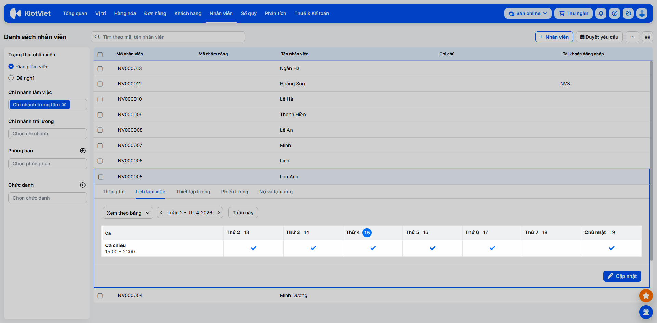Open the column display options icon

click(x=647, y=37)
